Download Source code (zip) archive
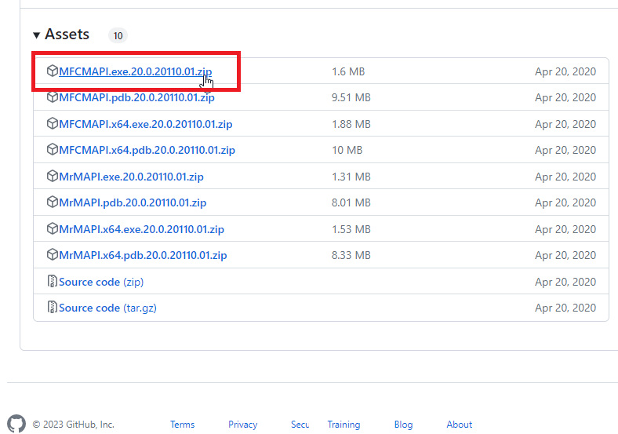Viewport: 618px width, 434px height. click(100, 282)
